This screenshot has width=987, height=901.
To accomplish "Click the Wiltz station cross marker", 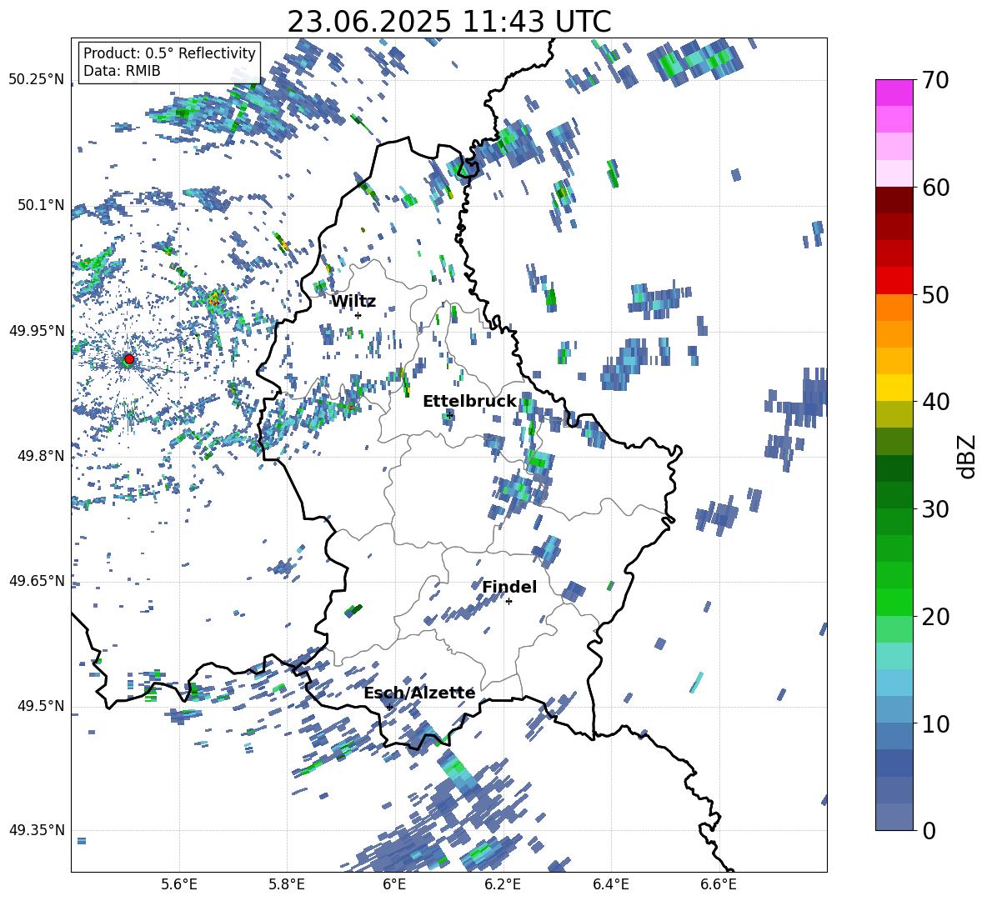I will [358, 315].
